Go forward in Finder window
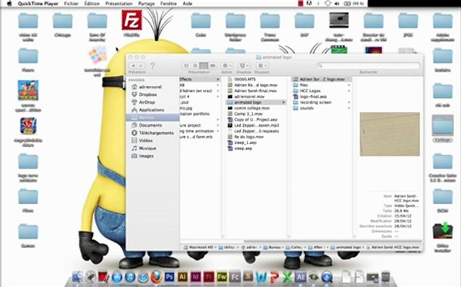This screenshot has width=461, height=287. (x=141, y=65)
